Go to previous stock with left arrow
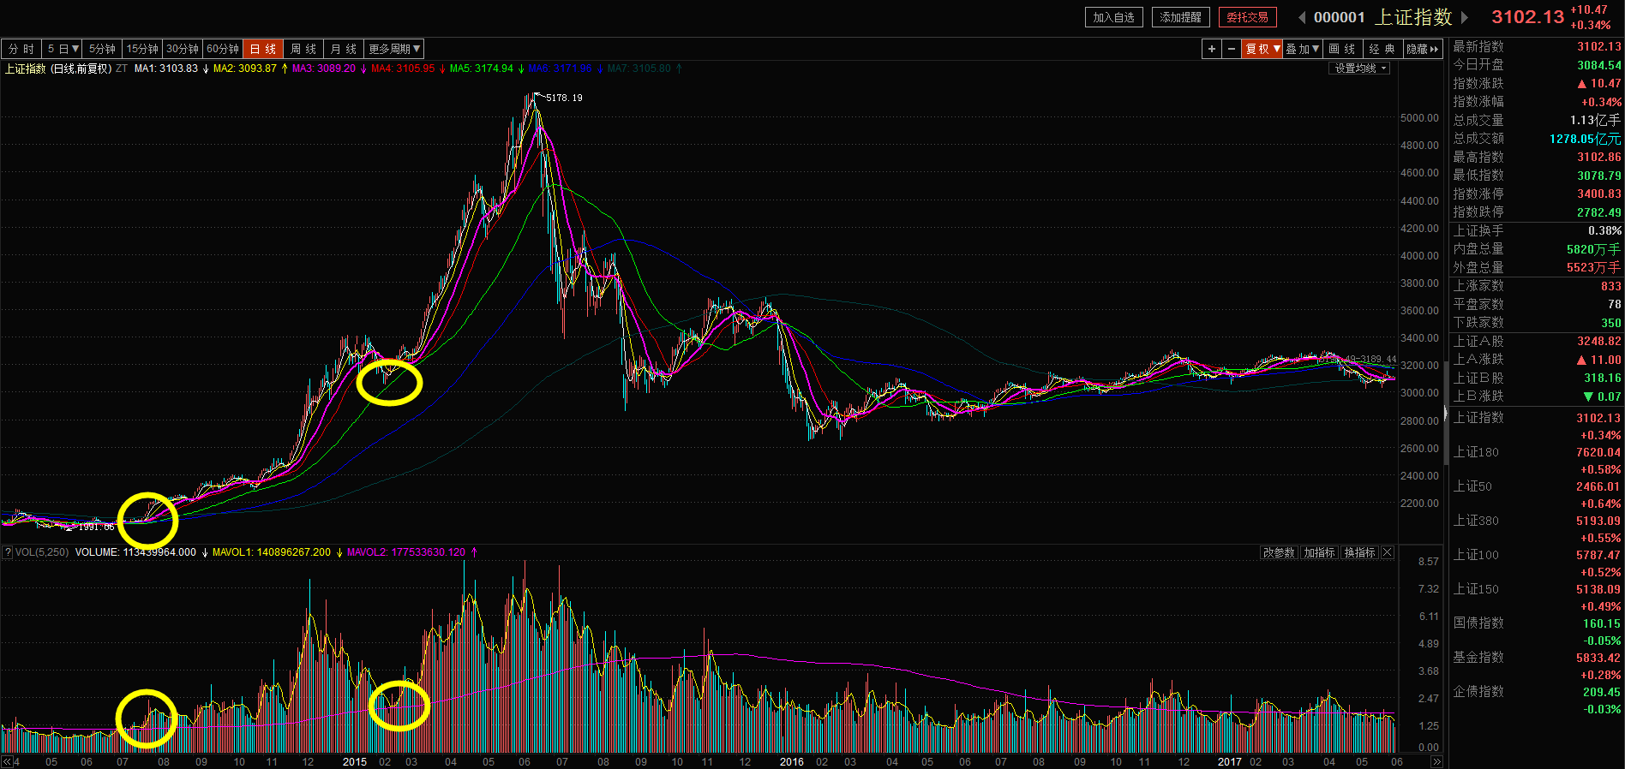Screen dimensions: 1625x769 pos(1302,17)
